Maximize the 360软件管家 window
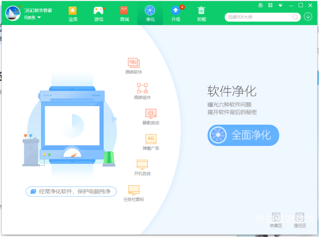The width and height of the screenshot is (319, 237). coord(301,5)
